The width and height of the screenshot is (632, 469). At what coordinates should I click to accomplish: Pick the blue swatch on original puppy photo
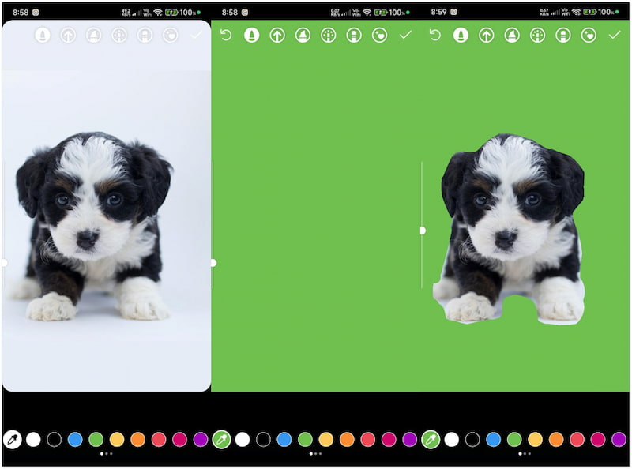pyautogui.click(x=75, y=439)
